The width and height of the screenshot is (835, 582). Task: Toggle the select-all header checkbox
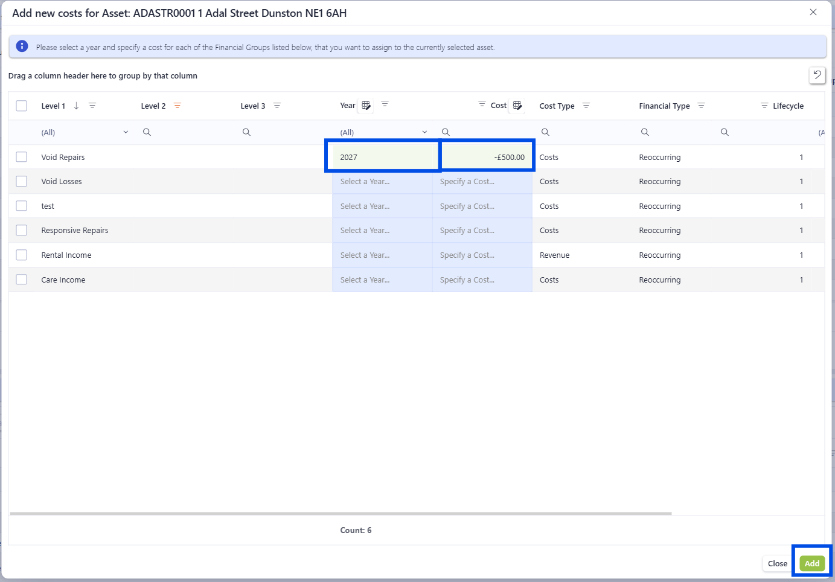22,106
